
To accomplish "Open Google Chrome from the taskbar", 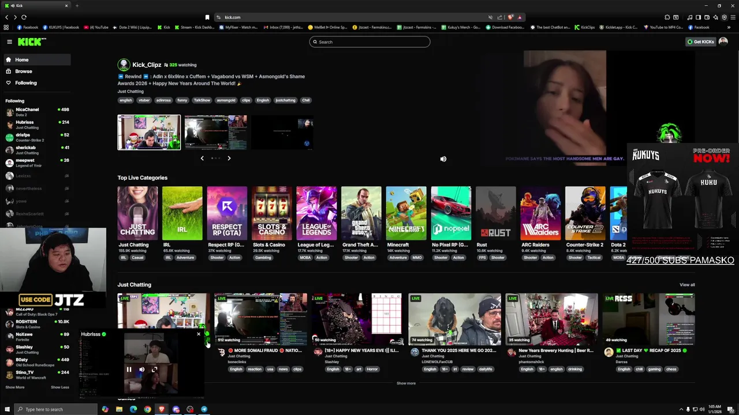I will click(147, 409).
